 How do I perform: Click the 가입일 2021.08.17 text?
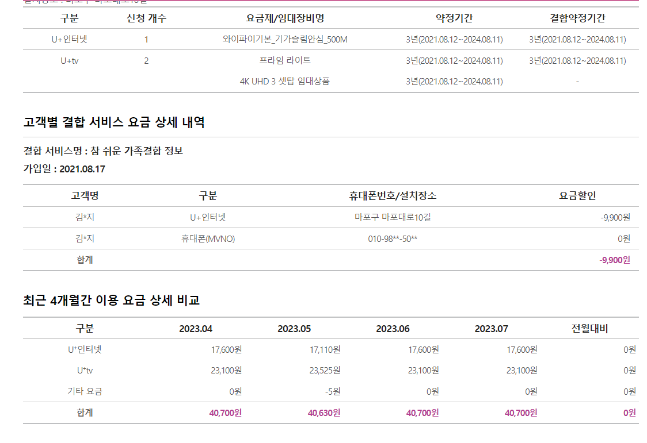[x=64, y=169]
